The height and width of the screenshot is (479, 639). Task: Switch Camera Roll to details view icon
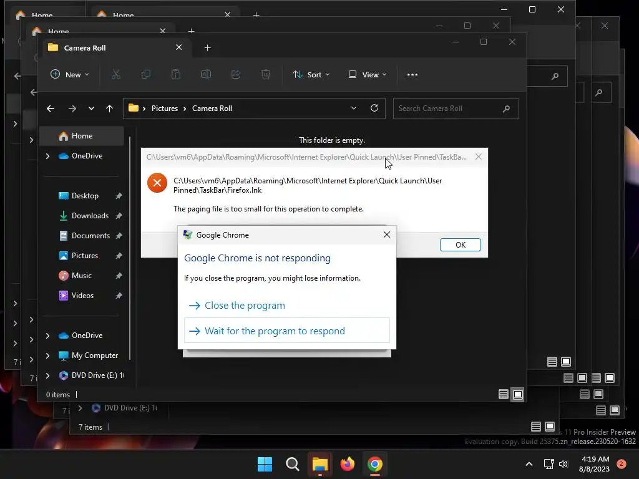504,394
